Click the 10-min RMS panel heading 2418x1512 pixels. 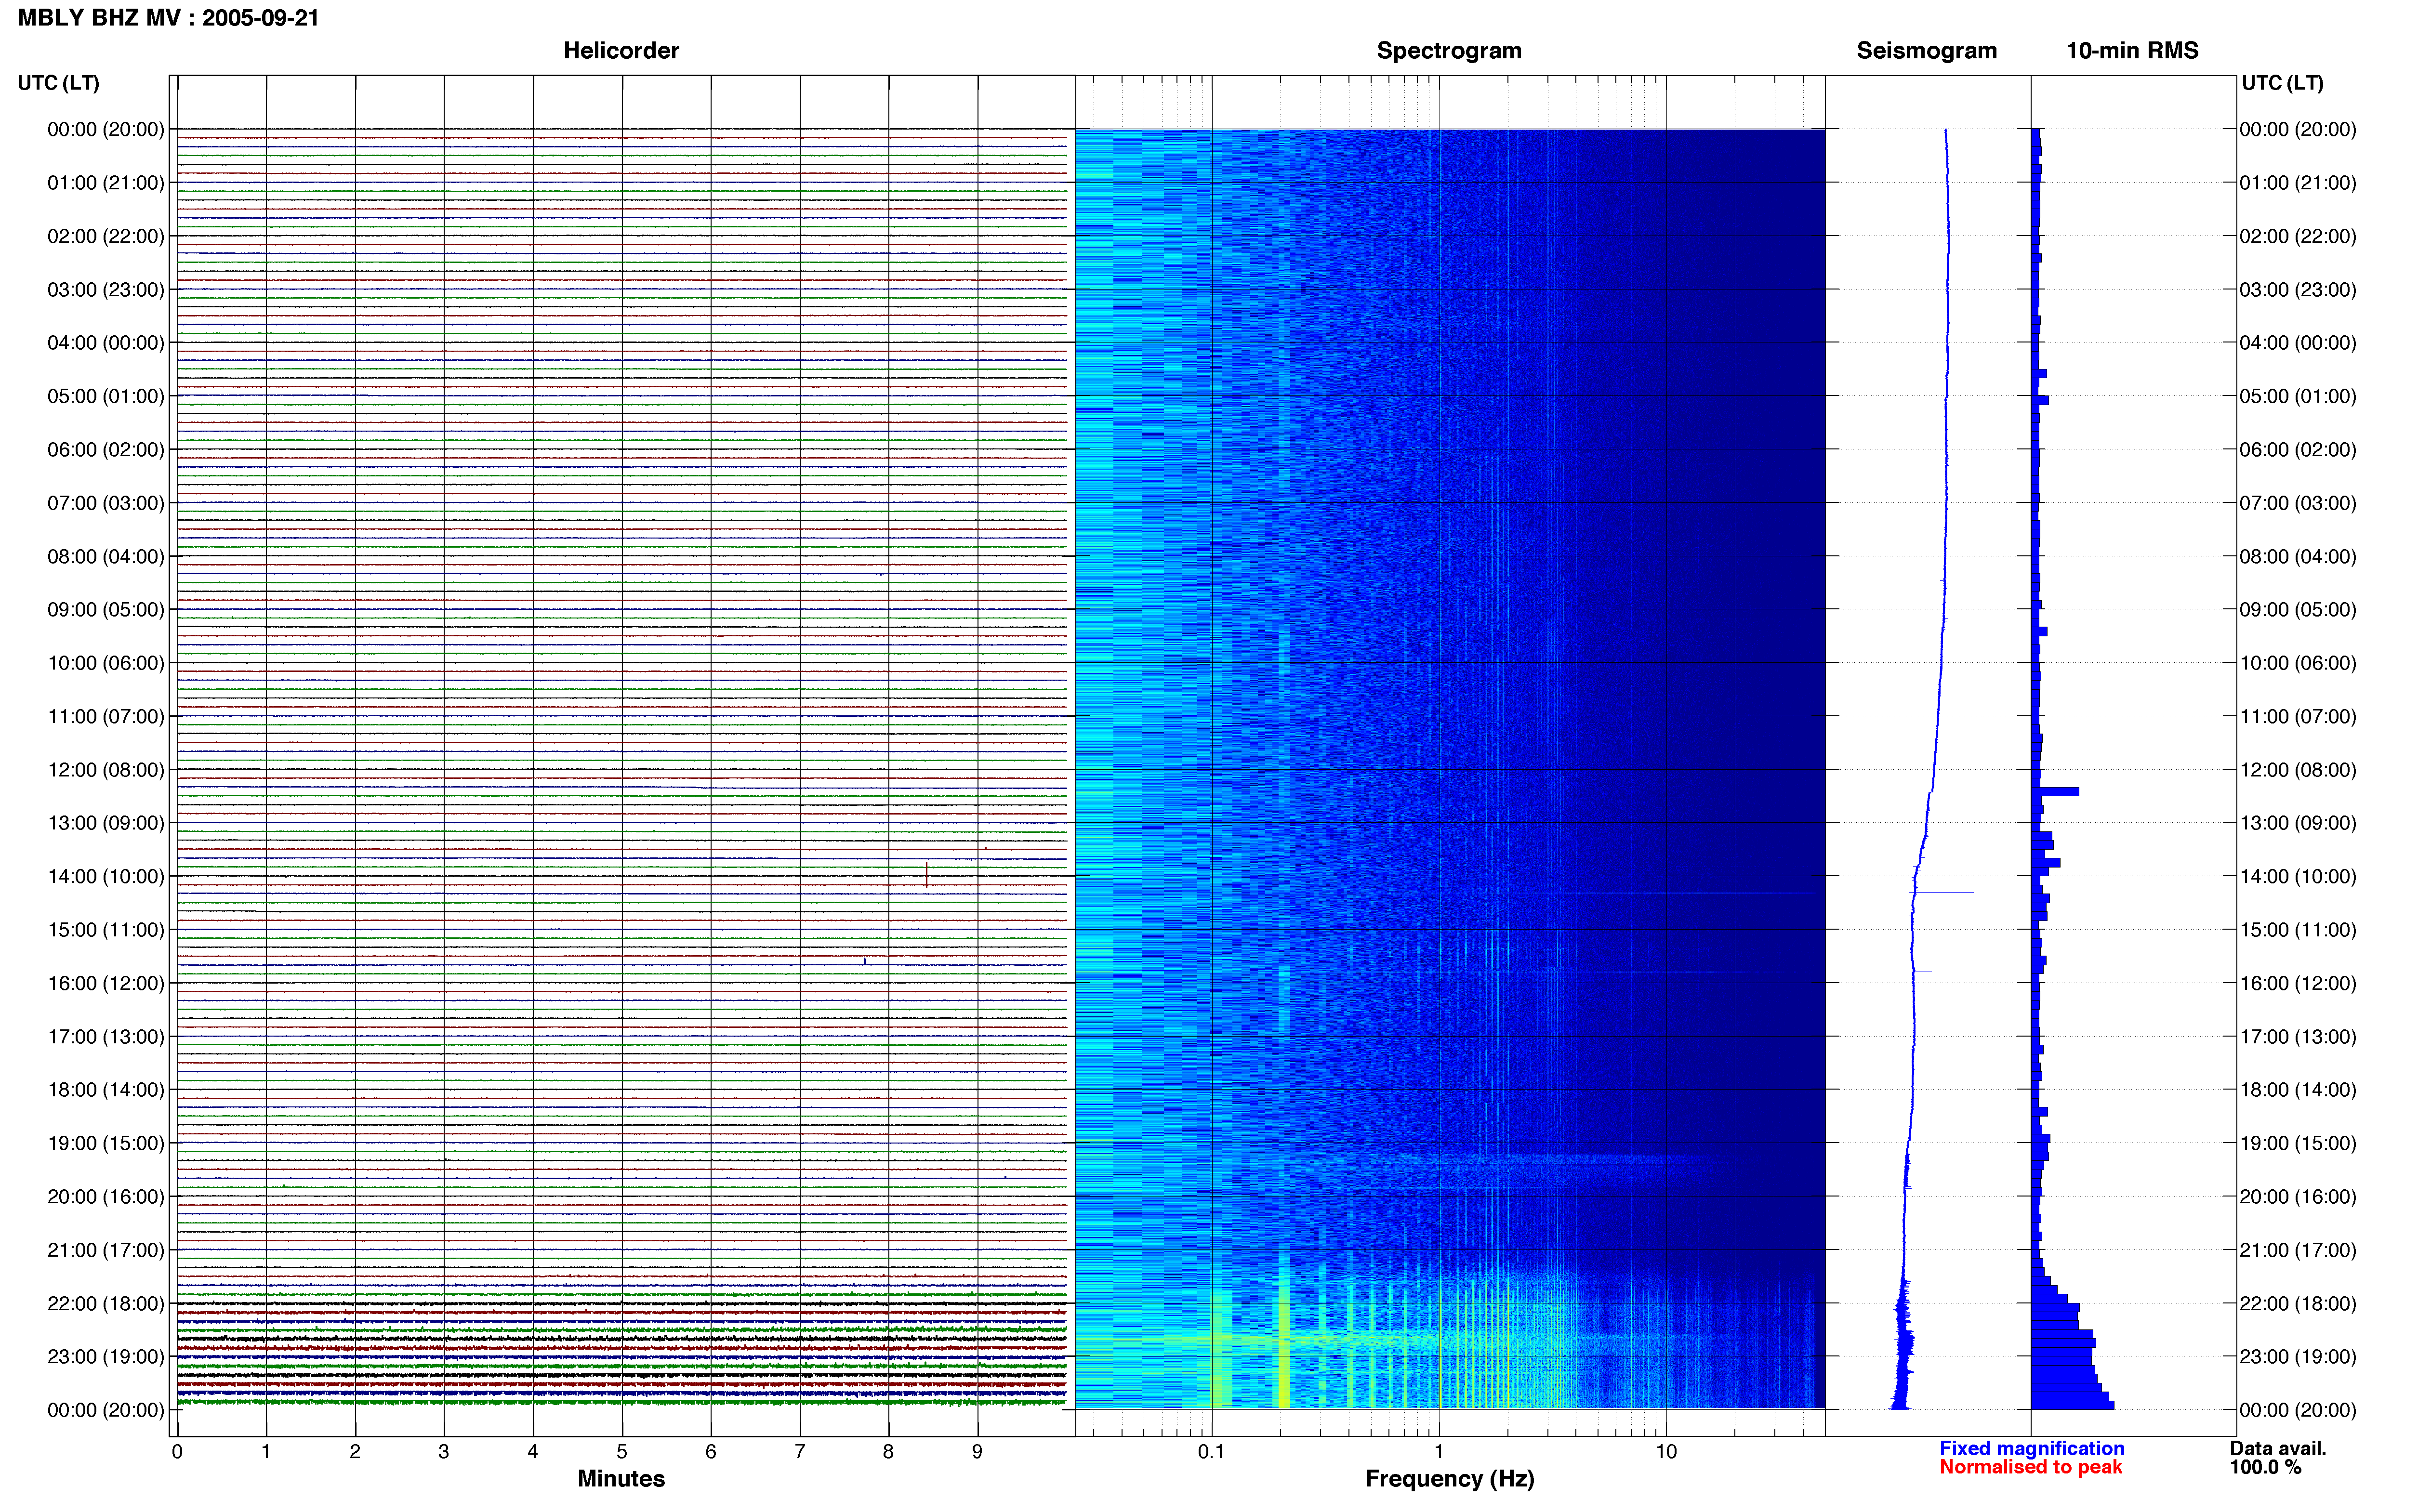pyautogui.click(x=2132, y=50)
